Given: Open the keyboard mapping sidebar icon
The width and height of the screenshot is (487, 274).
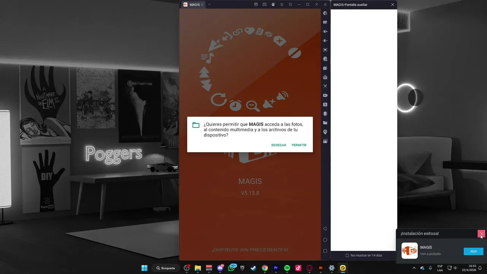Looking at the screenshot, I should pos(325,22).
